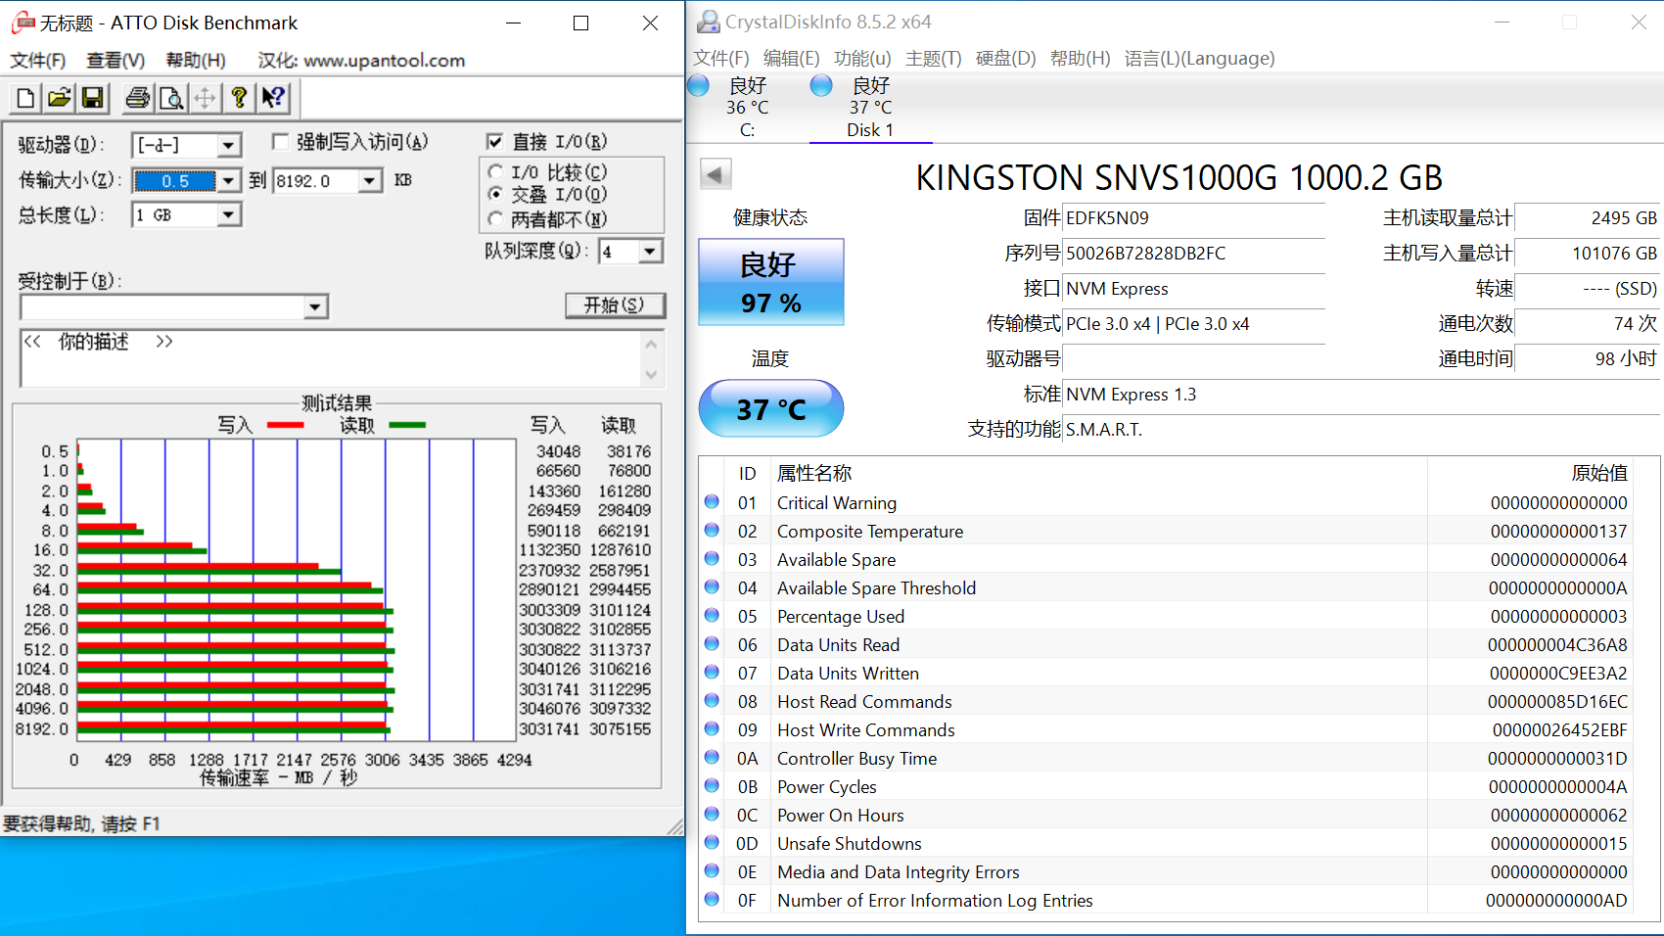Open the 硬盘(D) menu in CrystalDiskInfo
This screenshot has height=936, width=1664.
1005,59
